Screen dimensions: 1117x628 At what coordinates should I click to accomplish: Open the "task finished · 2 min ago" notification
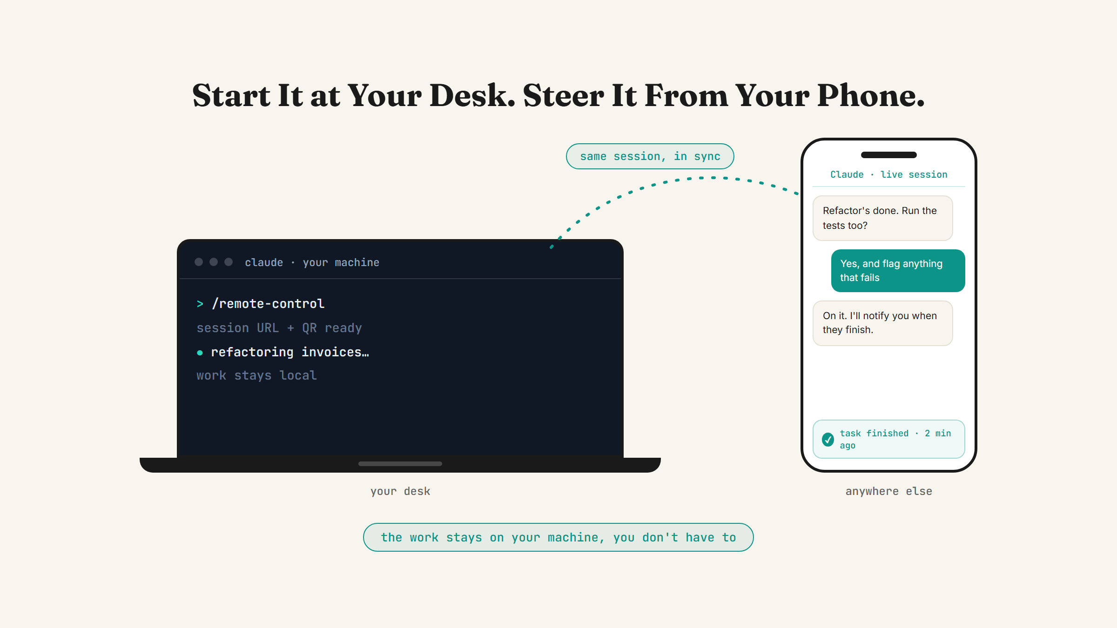pyautogui.click(x=889, y=439)
